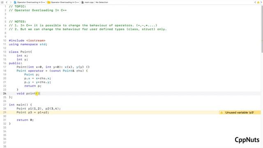
Task: Click the constructor 'Point(int x=0, int y=0)' line
Action: click(53, 67)
